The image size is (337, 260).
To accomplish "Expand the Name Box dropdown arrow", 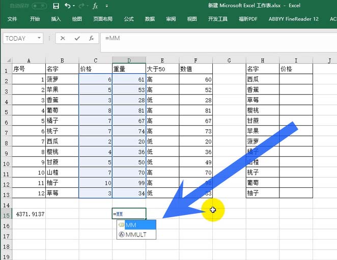I will (39, 38).
